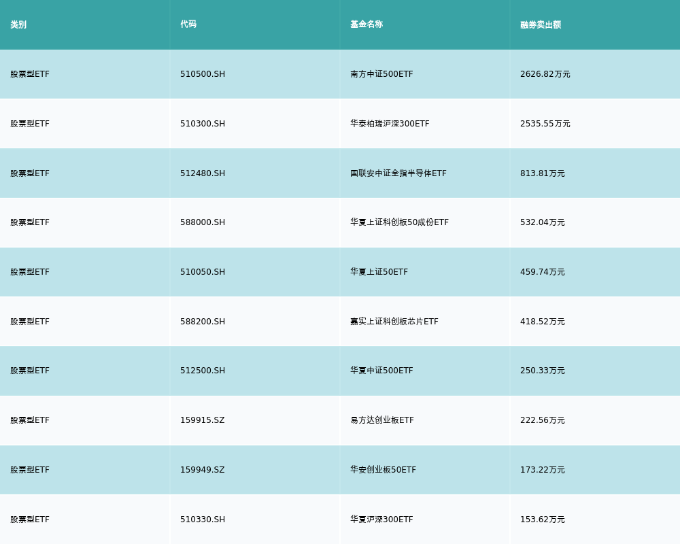
Task: Select code cell 512500.SH
Action: point(203,371)
